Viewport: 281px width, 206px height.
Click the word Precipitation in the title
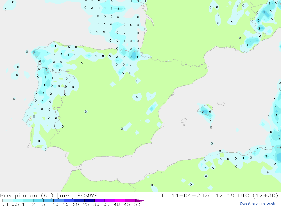click(19, 196)
